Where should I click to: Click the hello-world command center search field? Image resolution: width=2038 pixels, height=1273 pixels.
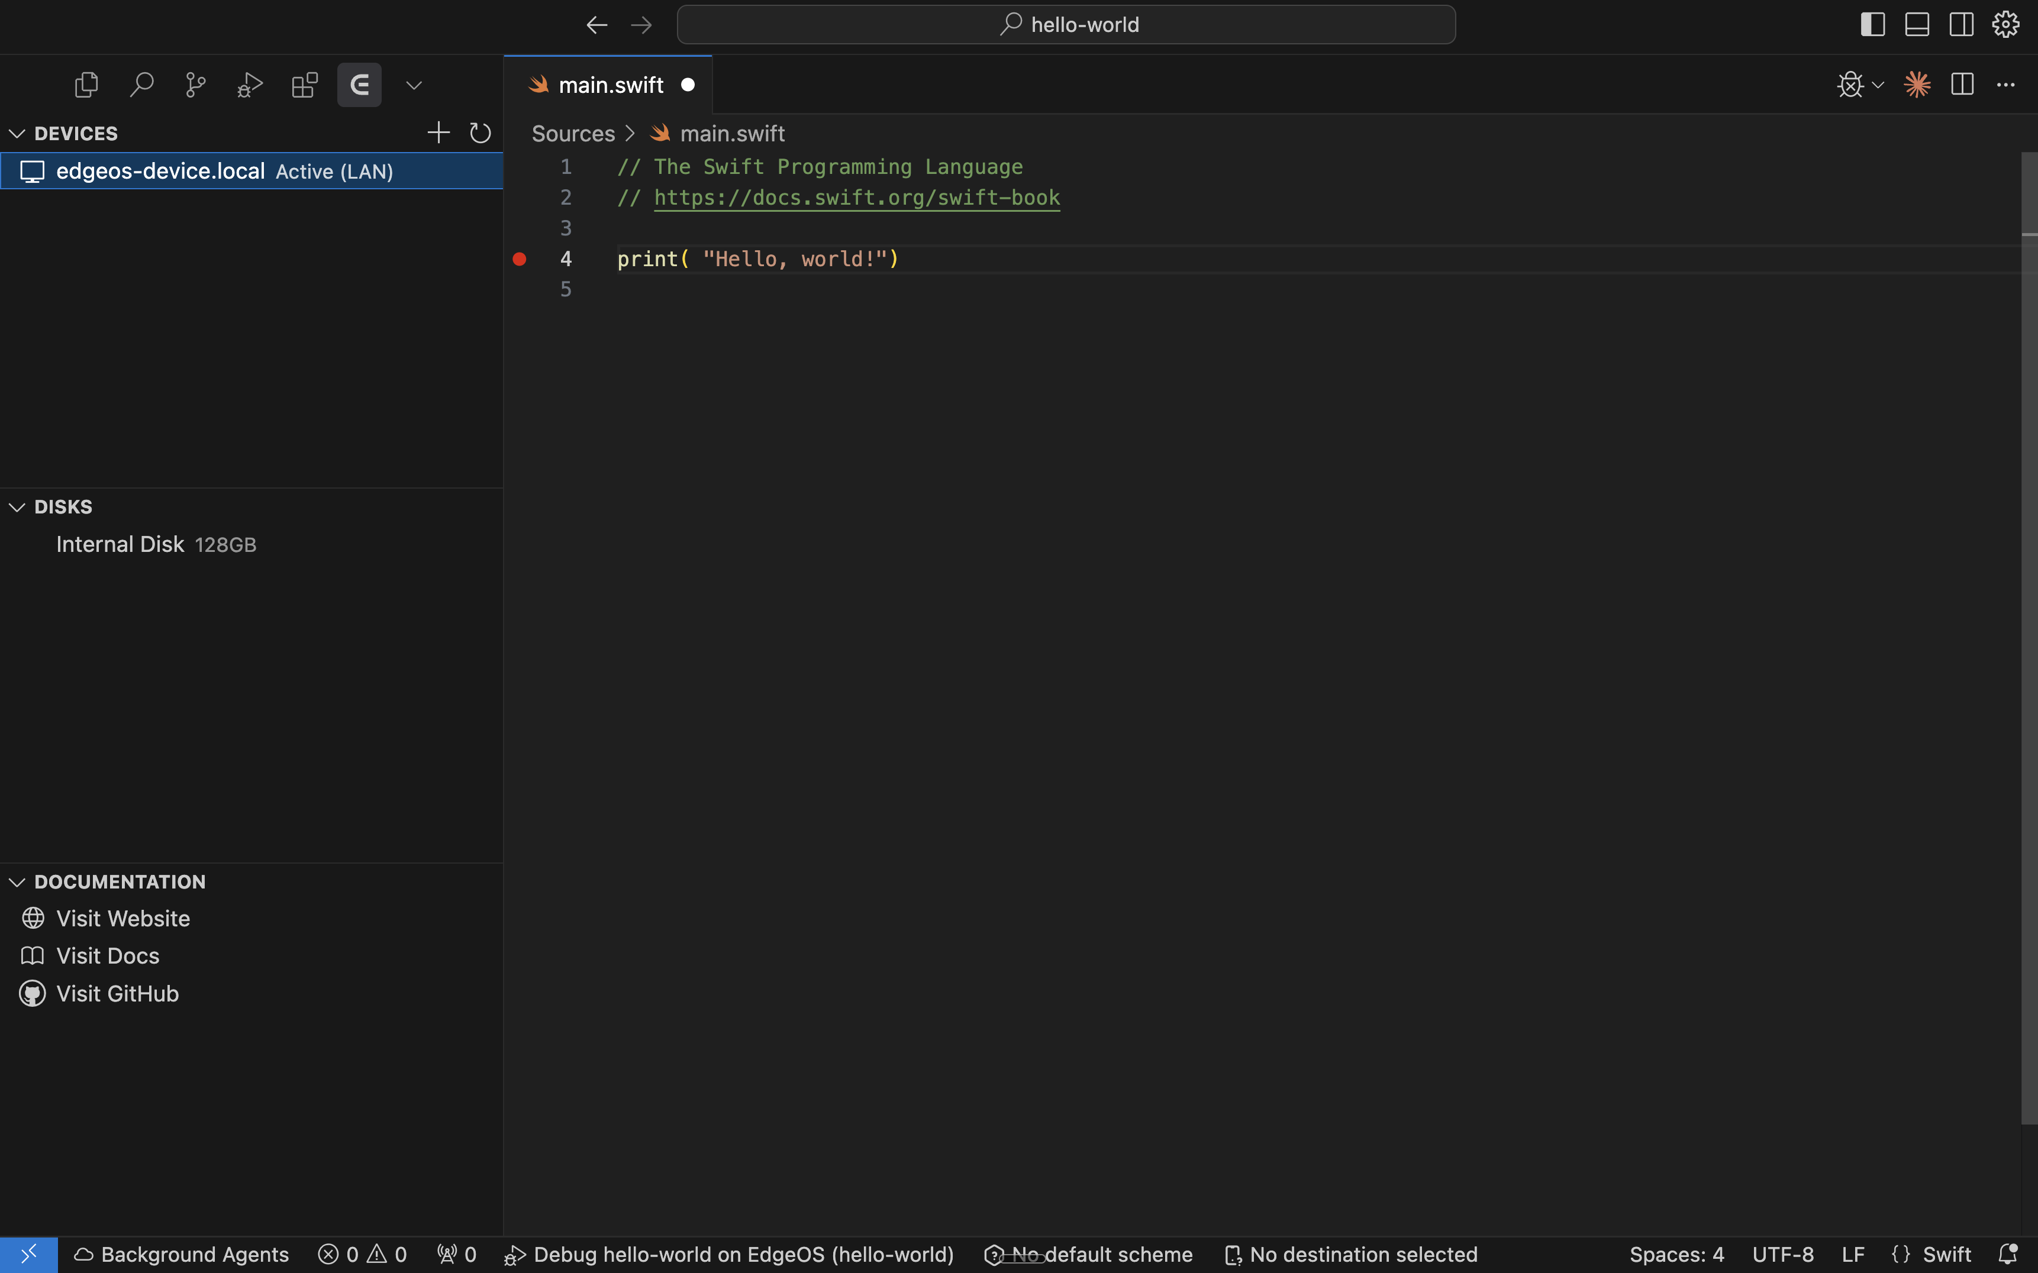[x=1066, y=24]
